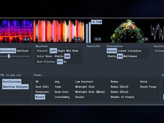The image size is (164, 123).
Task: Set Waveform channel to Mid
Action: (69, 51)
